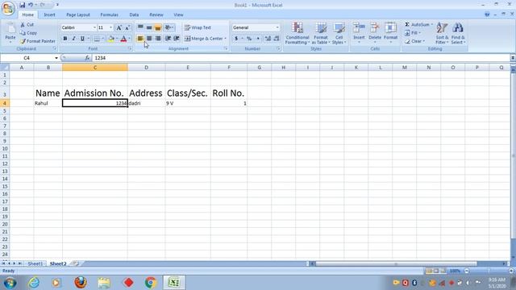The width and height of the screenshot is (516, 290).
Task: Select column D header
Action: pyautogui.click(x=147, y=68)
